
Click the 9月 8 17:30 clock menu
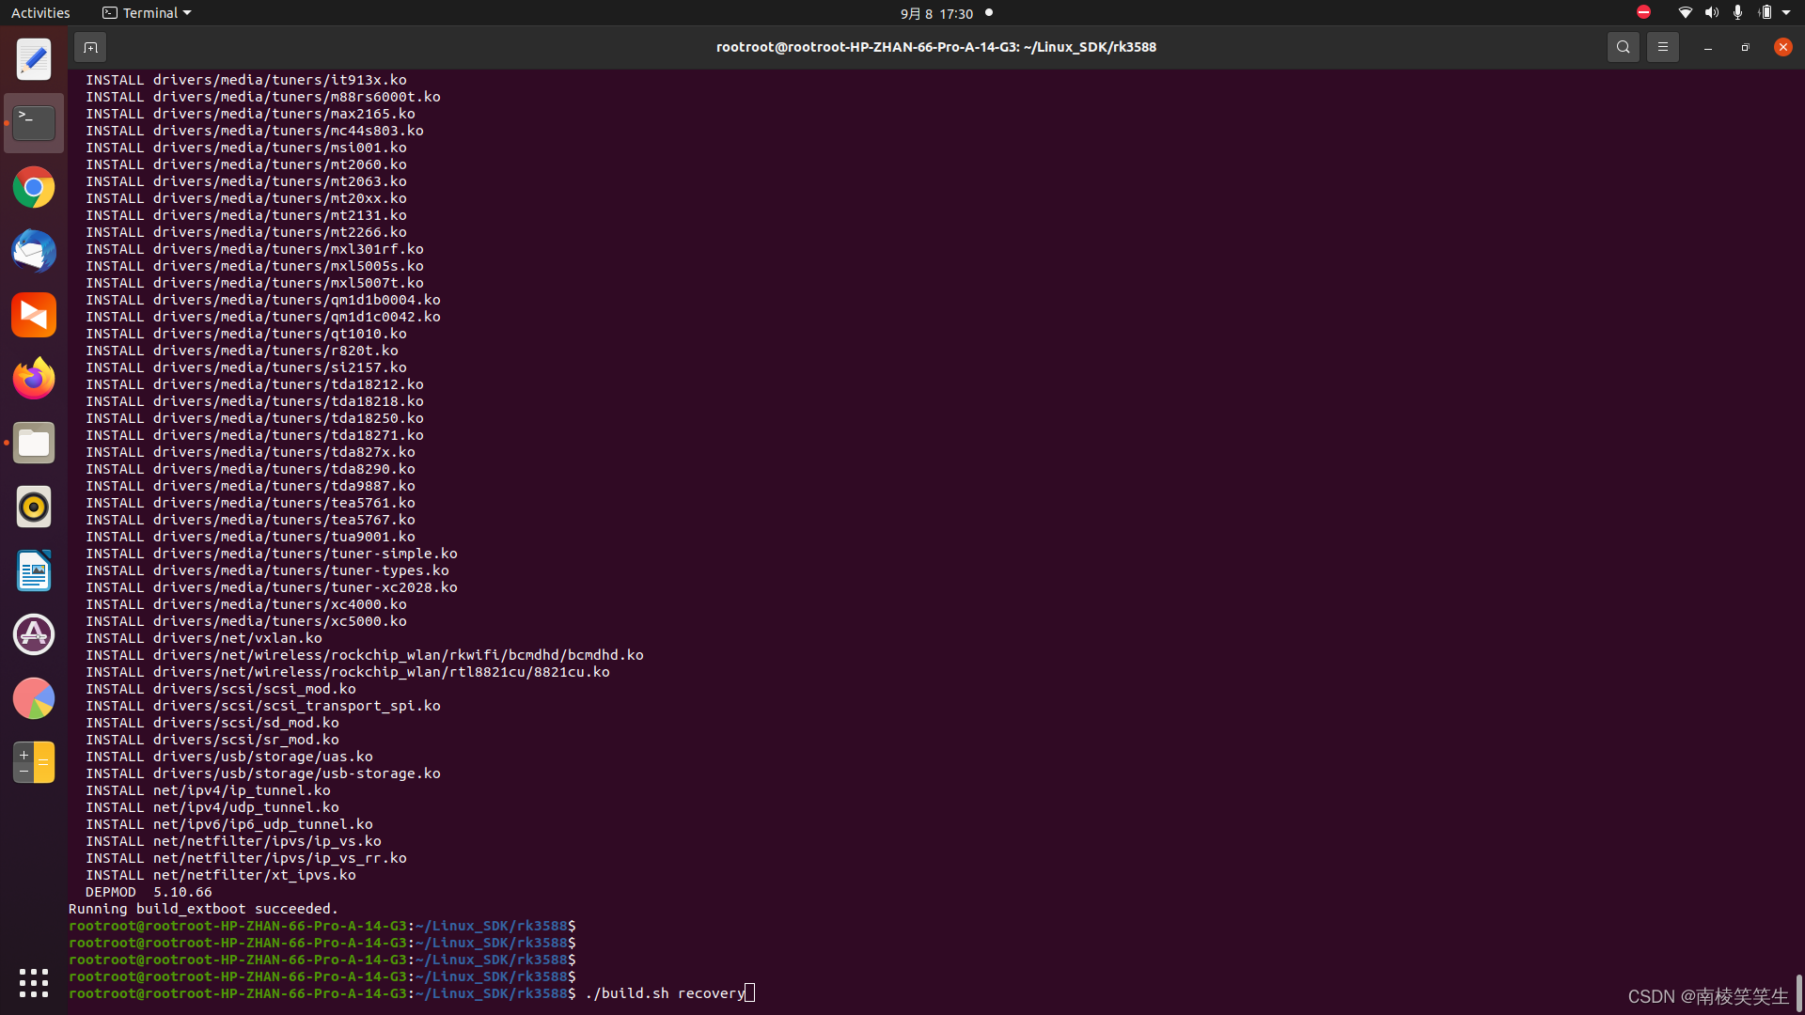(935, 13)
